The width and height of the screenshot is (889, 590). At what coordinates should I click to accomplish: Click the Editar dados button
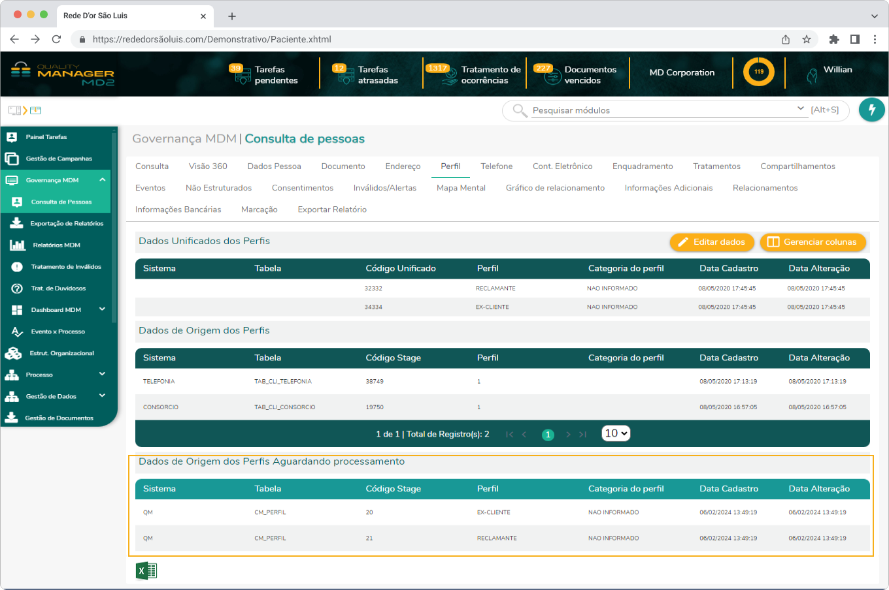711,242
